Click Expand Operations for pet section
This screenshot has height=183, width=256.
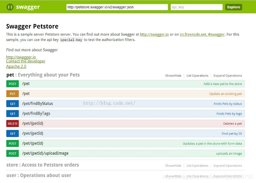pyautogui.click(x=228, y=76)
